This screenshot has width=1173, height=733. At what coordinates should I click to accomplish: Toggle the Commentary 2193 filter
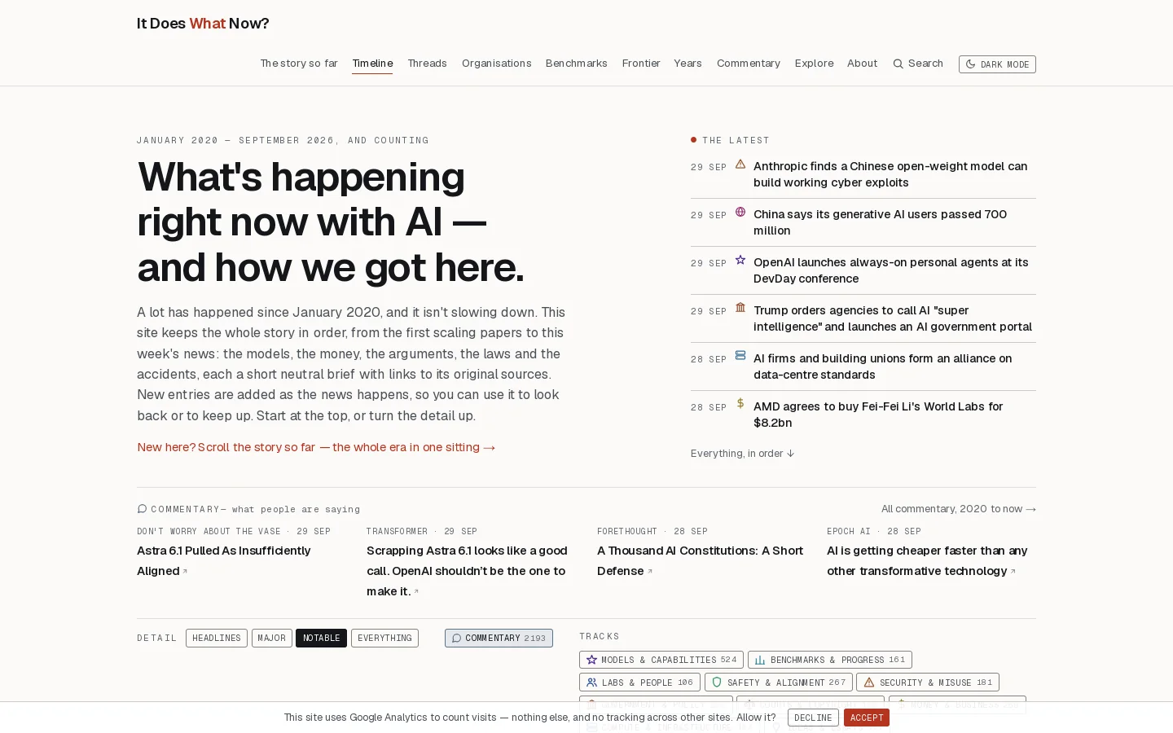tap(499, 638)
